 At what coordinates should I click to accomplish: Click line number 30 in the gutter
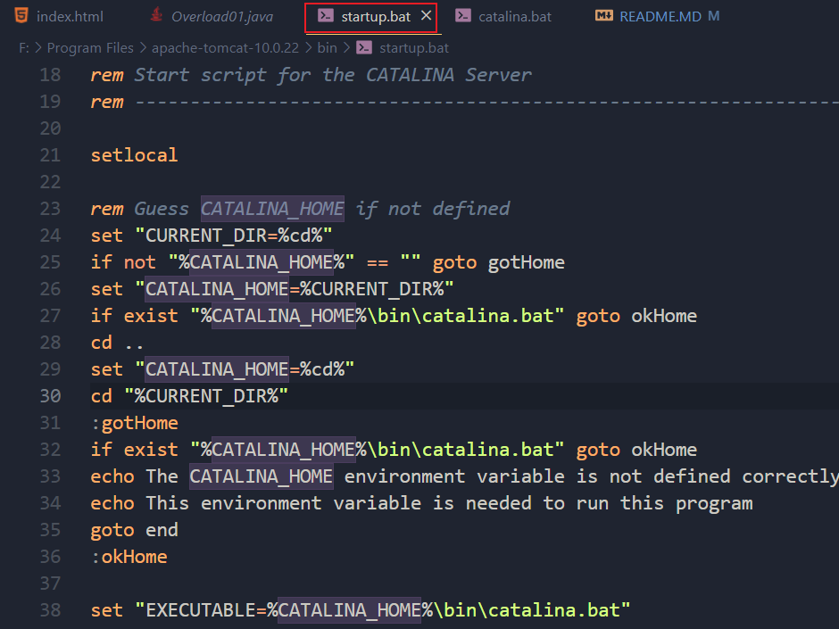click(x=51, y=396)
